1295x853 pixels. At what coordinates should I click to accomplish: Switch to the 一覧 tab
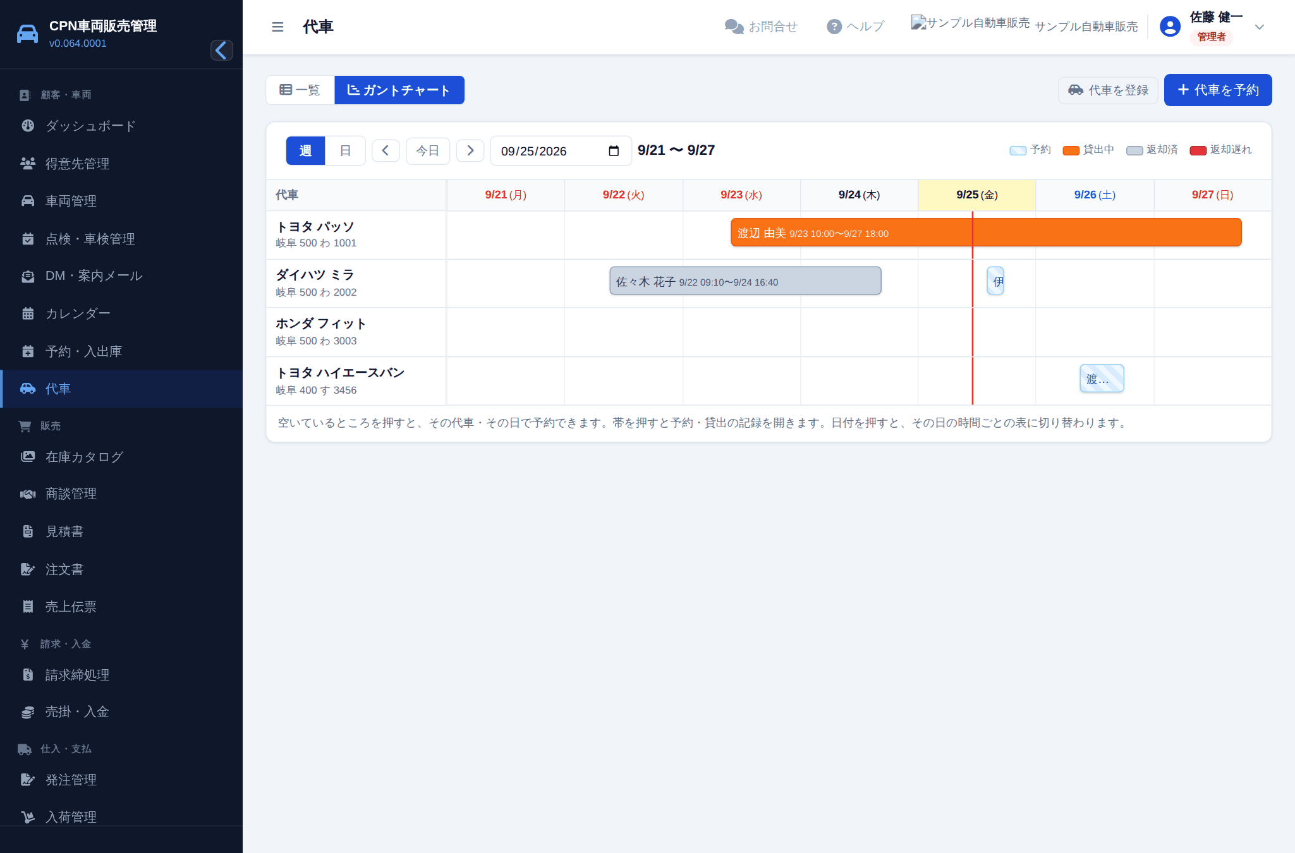[300, 90]
